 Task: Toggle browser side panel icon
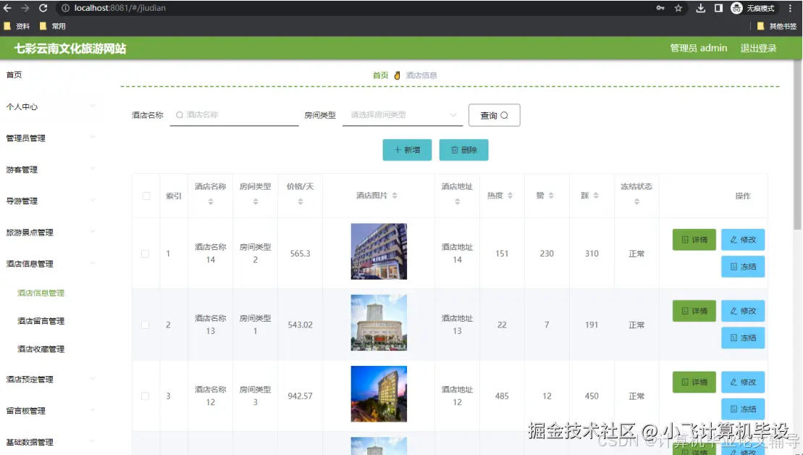click(718, 8)
